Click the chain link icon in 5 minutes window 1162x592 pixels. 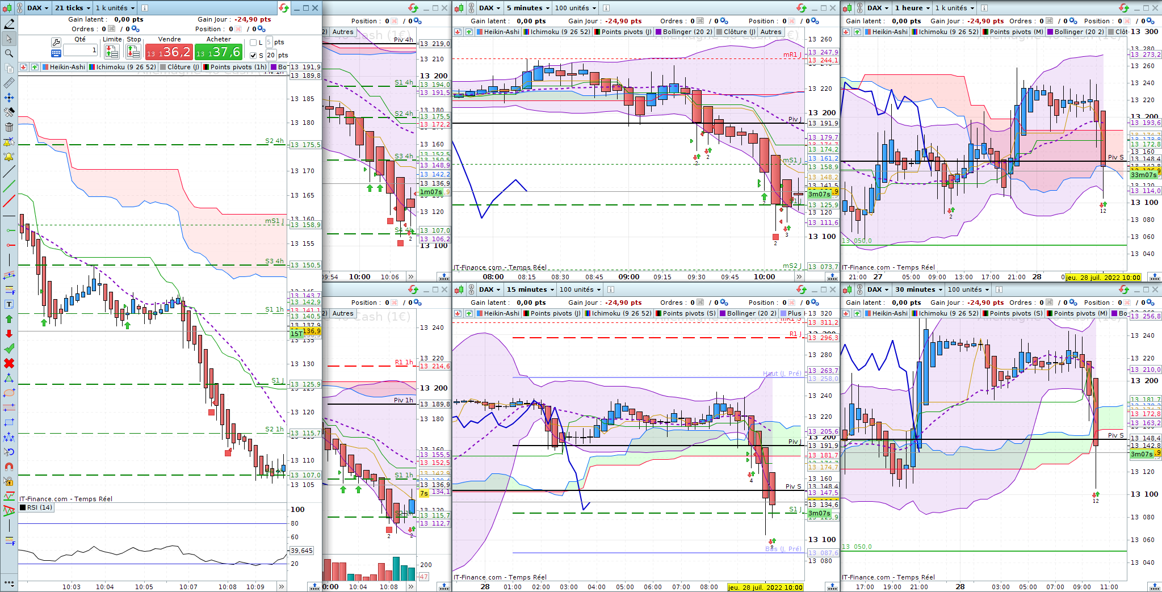pos(472,8)
